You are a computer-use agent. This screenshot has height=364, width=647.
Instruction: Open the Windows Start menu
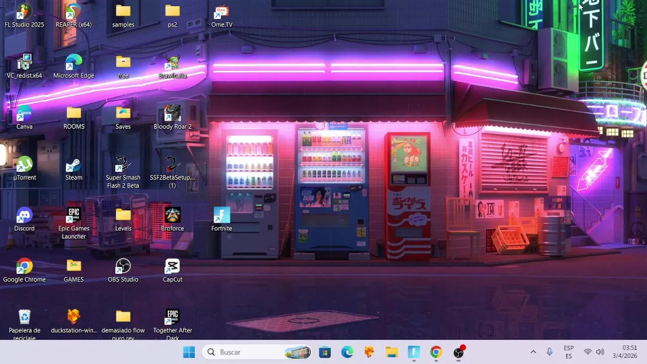click(x=189, y=352)
